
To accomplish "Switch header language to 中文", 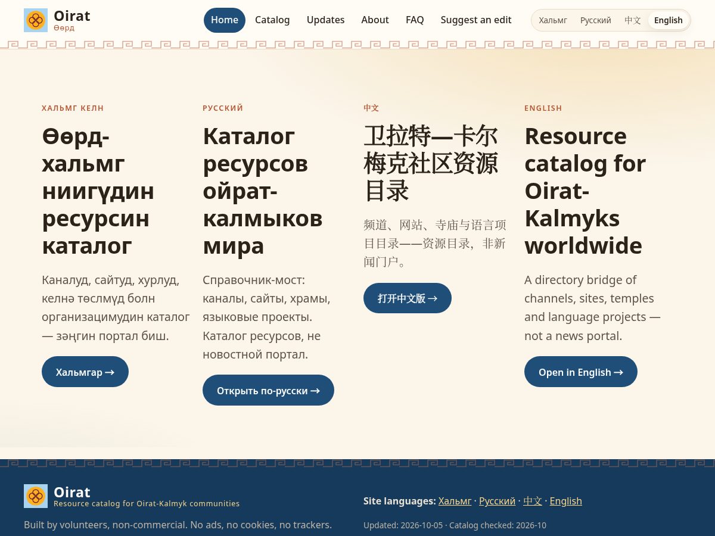I will tap(633, 20).
